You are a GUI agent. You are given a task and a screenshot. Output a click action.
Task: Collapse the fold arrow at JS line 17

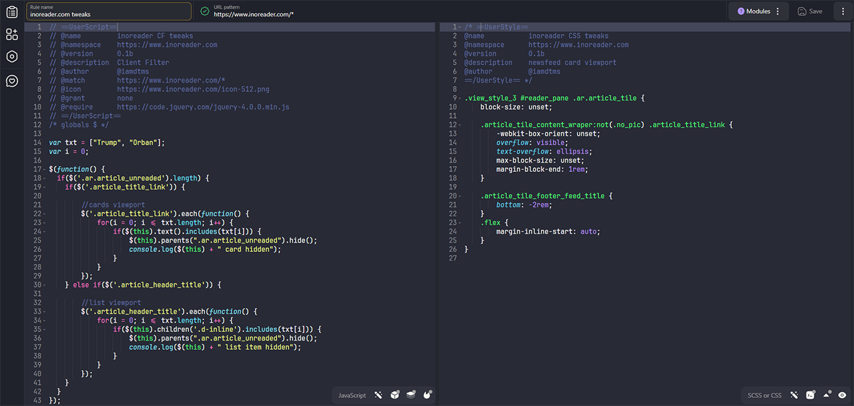tap(44, 169)
